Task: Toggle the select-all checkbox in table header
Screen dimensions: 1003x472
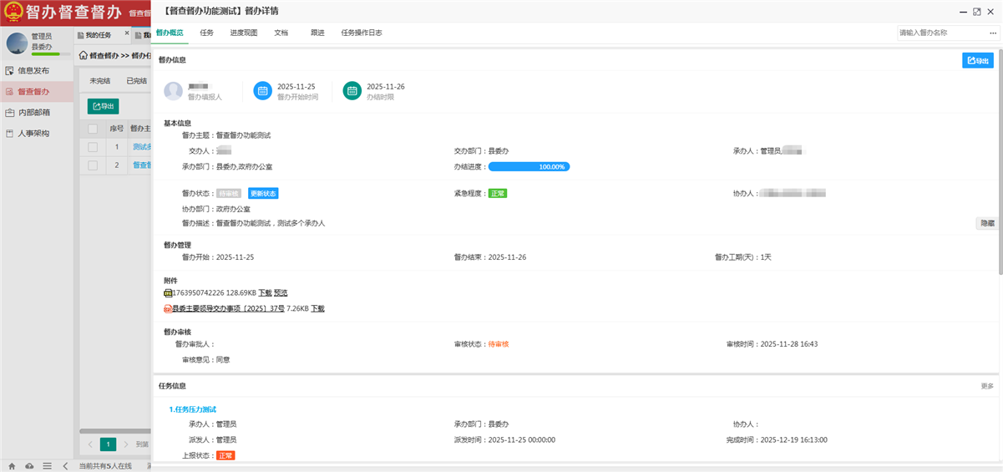Action: click(x=93, y=129)
